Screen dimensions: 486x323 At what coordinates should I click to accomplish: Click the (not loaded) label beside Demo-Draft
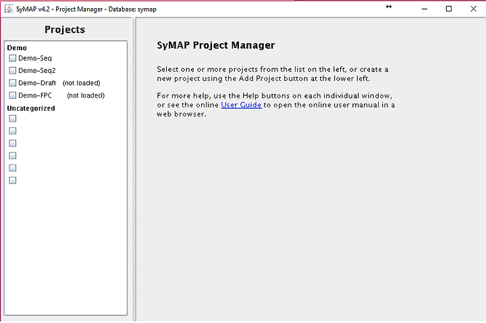[82, 83]
